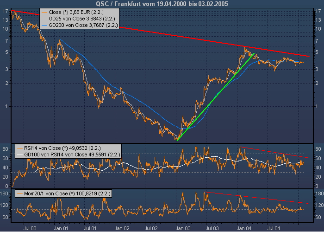Image resolution: width=324 pixels, height=232 pixels.
Task: Click the left price axis label 1
Action: 7,106
